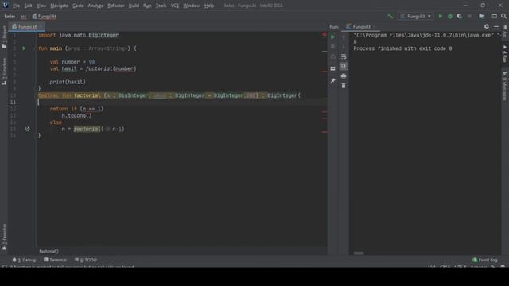Click the toolbar Stop square icon
509x286 pixels.
pos(469,16)
